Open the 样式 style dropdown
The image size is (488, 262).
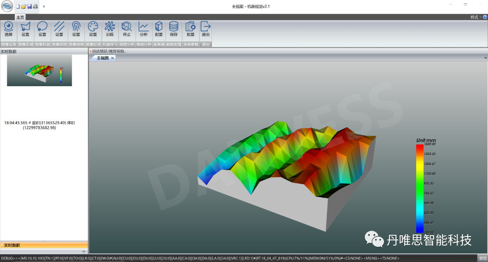pyautogui.click(x=475, y=17)
